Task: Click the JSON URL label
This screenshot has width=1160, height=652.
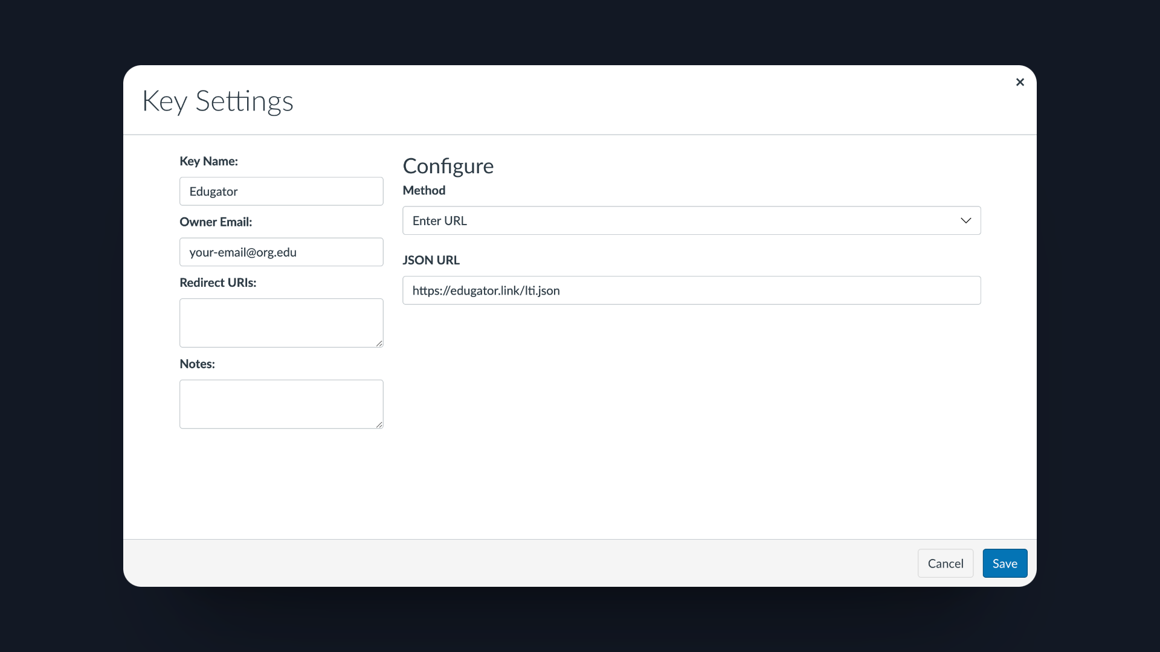Action: (x=431, y=260)
